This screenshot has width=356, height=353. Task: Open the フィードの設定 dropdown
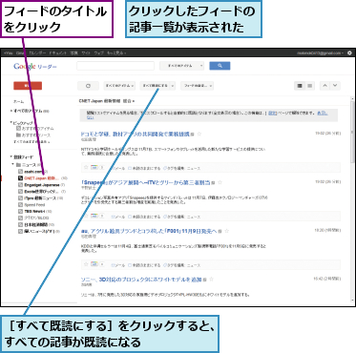(x=197, y=86)
